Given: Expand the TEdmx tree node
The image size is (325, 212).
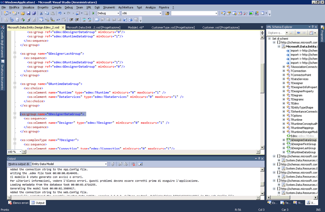Looking at the screenshot, I should tap(284, 103).
